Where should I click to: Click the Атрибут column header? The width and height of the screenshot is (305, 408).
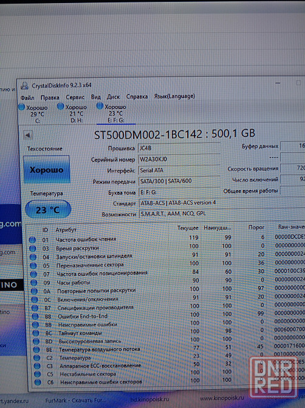(x=66, y=230)
